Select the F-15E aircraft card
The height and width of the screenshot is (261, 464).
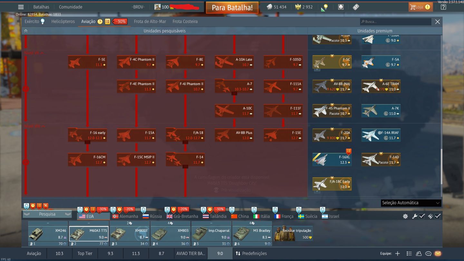coord(283,135)
